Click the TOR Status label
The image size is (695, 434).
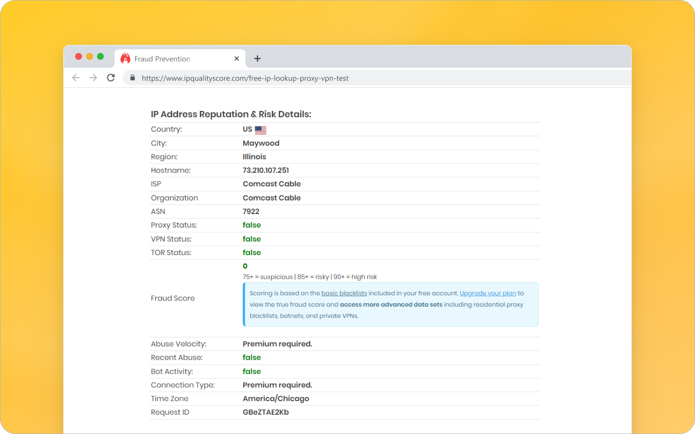(x=171, y=252)
